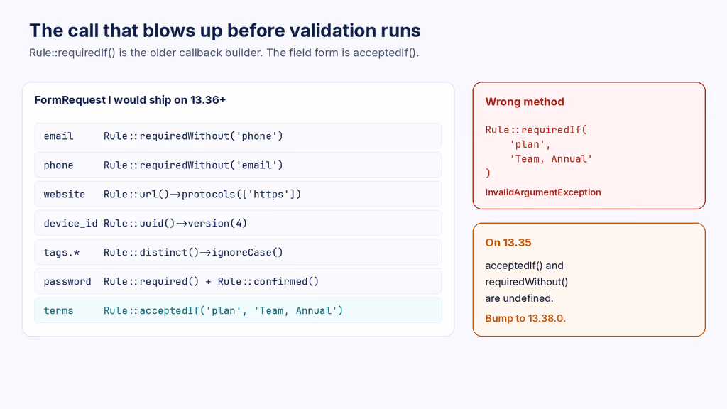Click the "'Team, Annual'" argument in the red card
This screenshot has width=727, height=409.
click(x=551, y=159)
